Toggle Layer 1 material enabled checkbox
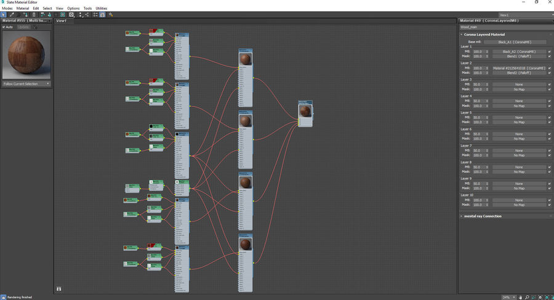Viewport: 554px width, 300px height. pos(550,52)
